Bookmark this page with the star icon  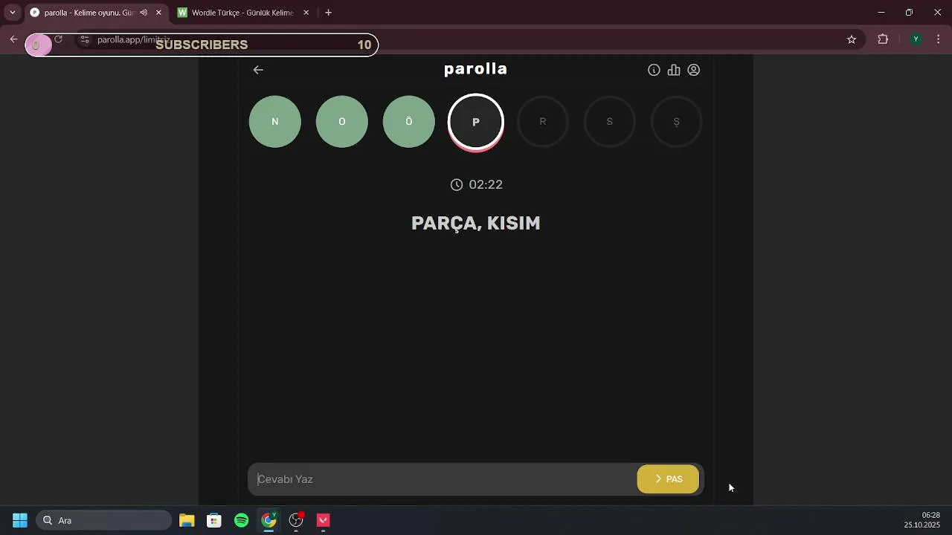click(x=852, y=39)
